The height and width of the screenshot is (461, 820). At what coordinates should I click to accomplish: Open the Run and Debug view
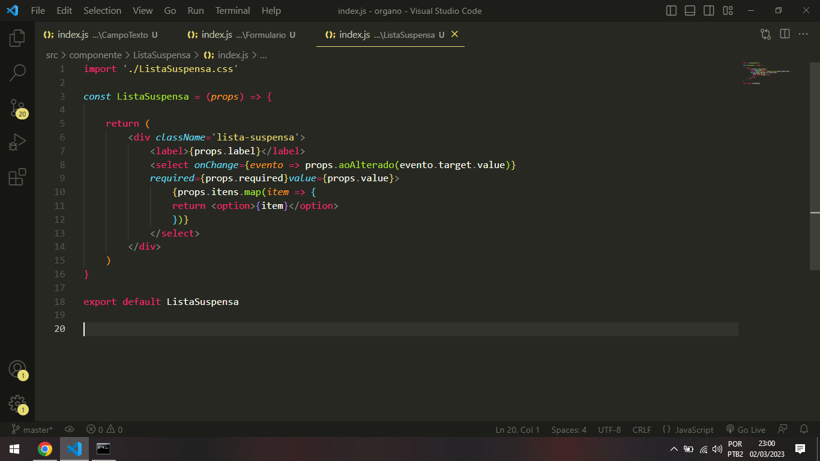coord(17,143)
